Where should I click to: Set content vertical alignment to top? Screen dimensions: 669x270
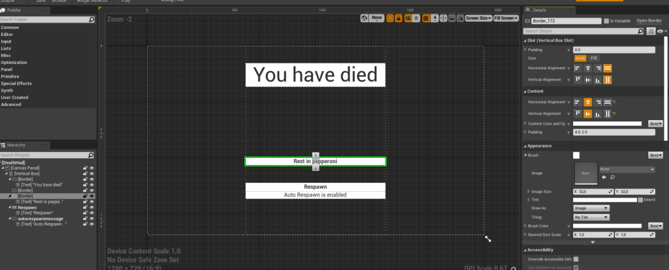coord(578,113)
